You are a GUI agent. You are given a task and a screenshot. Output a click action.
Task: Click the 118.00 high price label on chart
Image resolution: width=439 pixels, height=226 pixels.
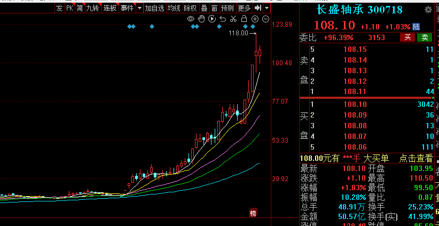click(238, 33)
